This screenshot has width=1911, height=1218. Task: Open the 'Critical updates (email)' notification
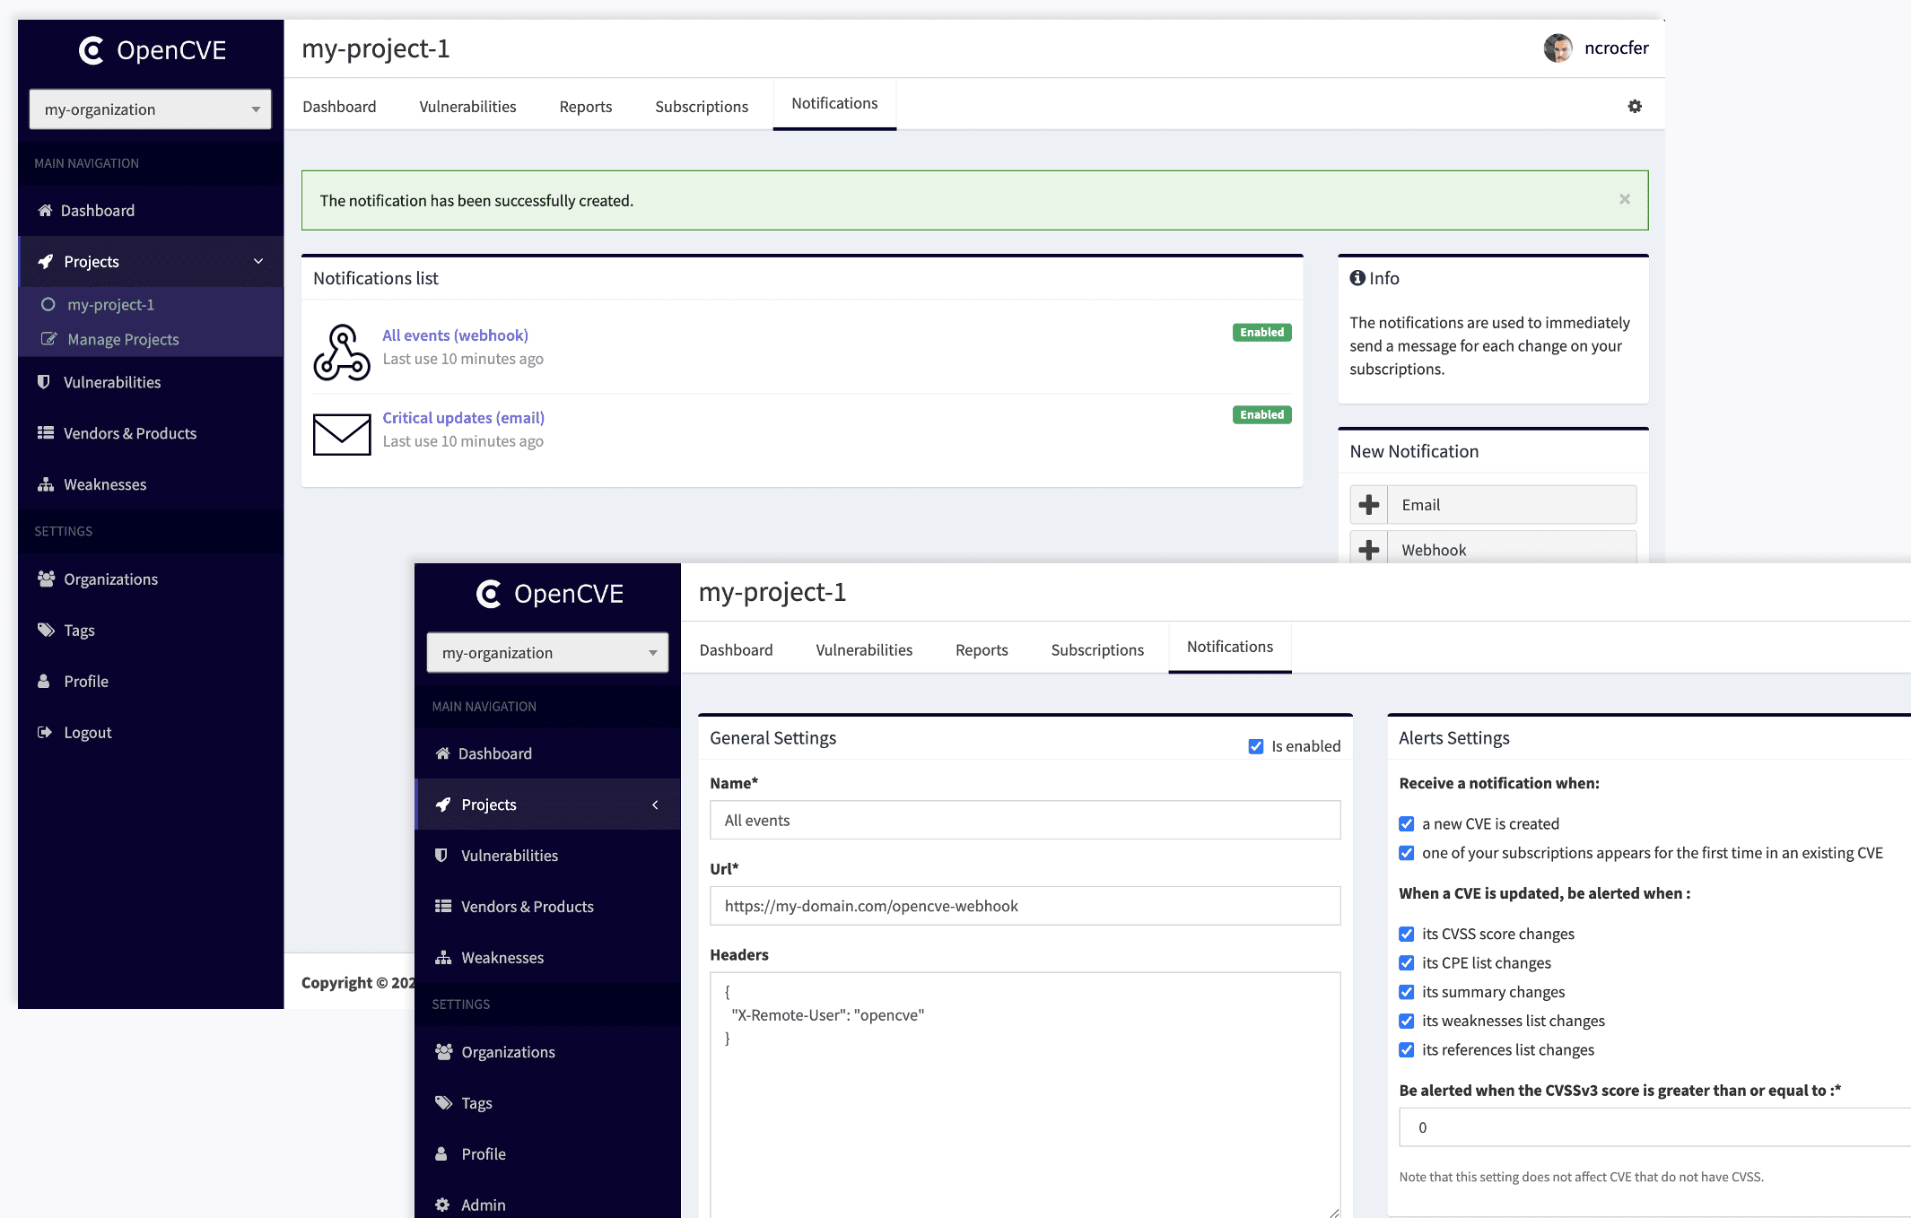(463, 417)
